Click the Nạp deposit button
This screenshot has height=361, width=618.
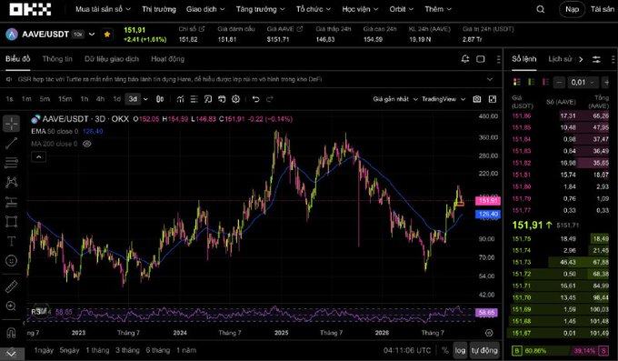(x=572, y=9)
